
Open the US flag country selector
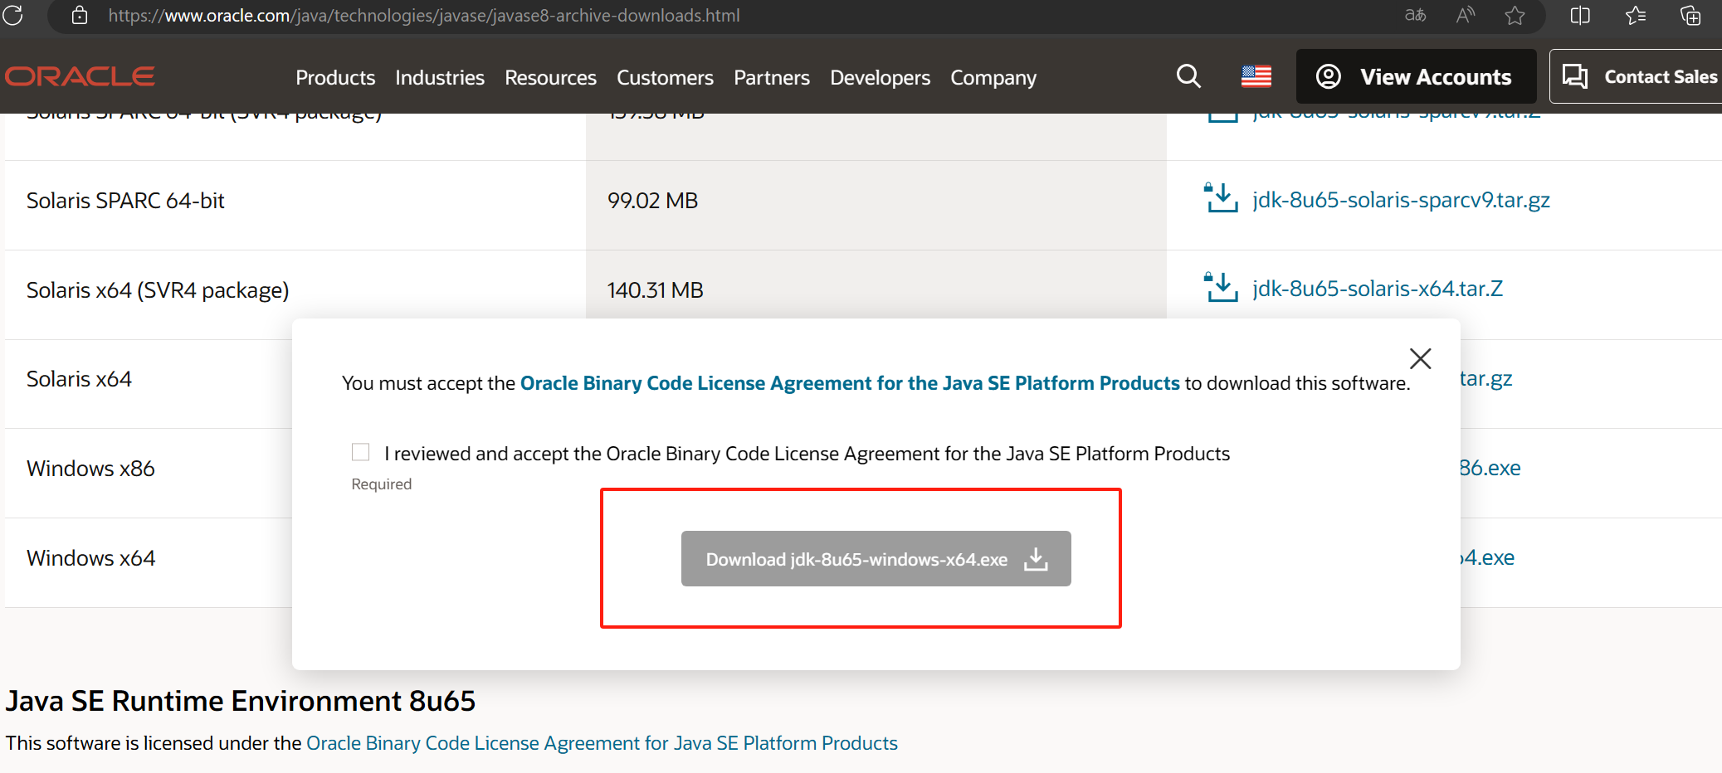pyautogui.click(x=1256, y=76)
